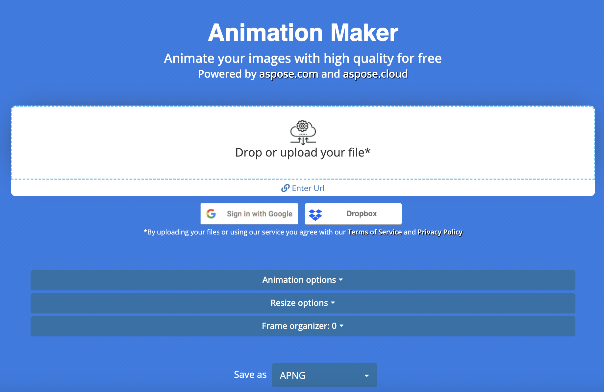Image resolution: width=604 pixels, height=392 pixels.
Task: Click the caret arrow next to Resize options
Action: (333, 303)
